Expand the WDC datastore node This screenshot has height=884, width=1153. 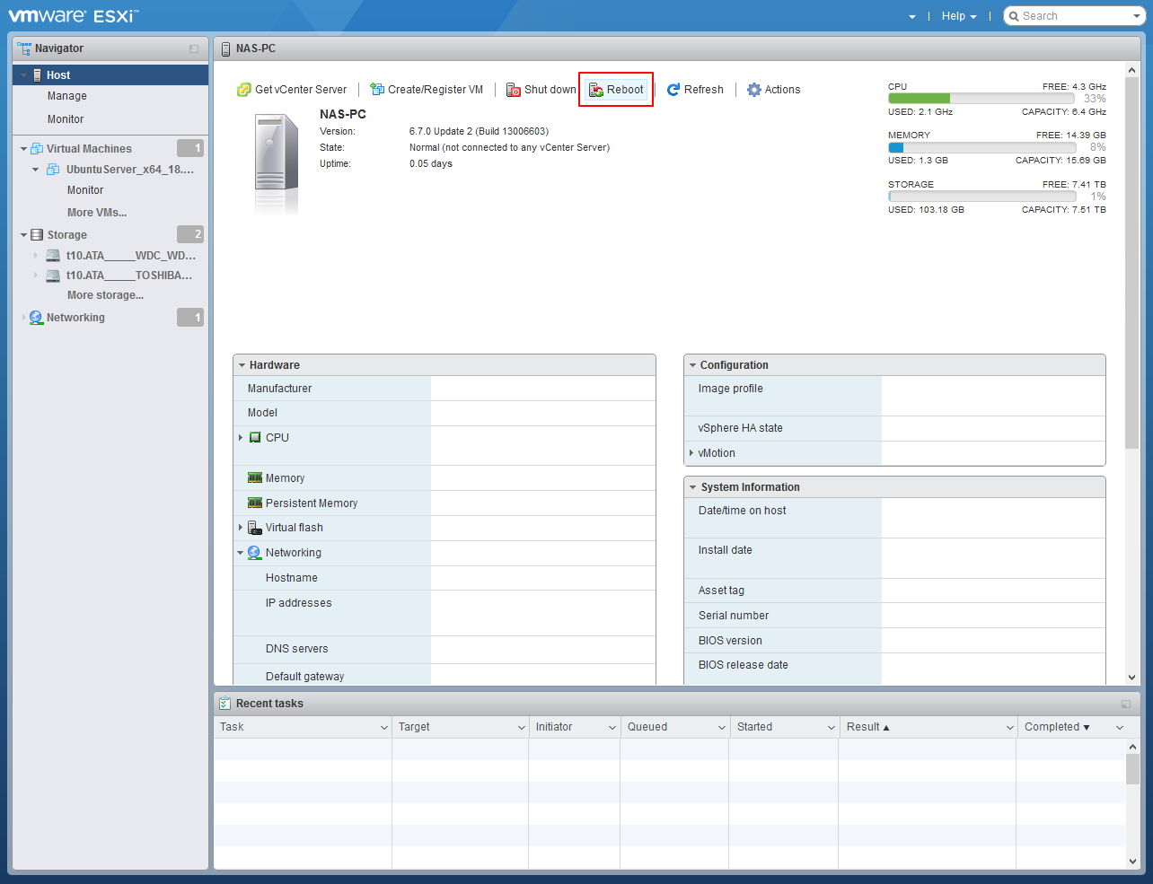click(36, 256)
